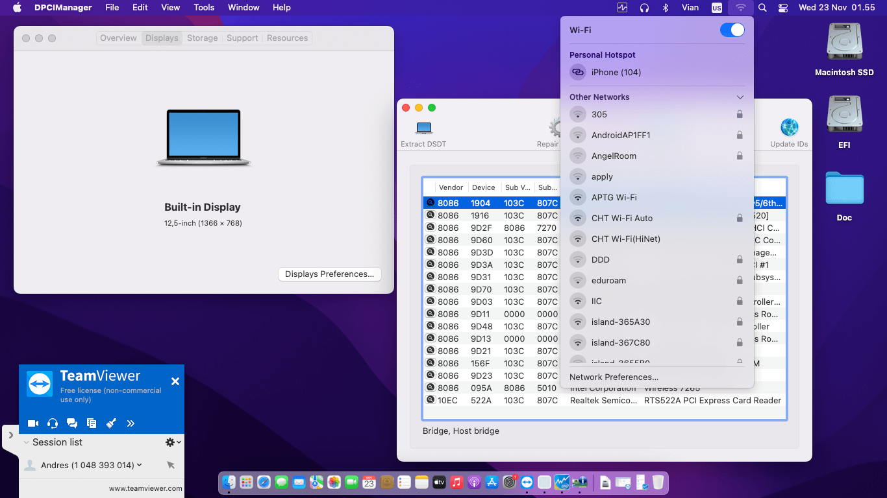Collapse the Other Networks section

tap(740, 97)
